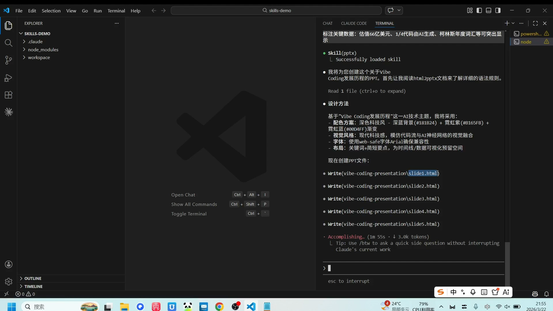Toggle the bottom panel layout button
The width and height of the screenshot is (553, 311).
(488, 10)
